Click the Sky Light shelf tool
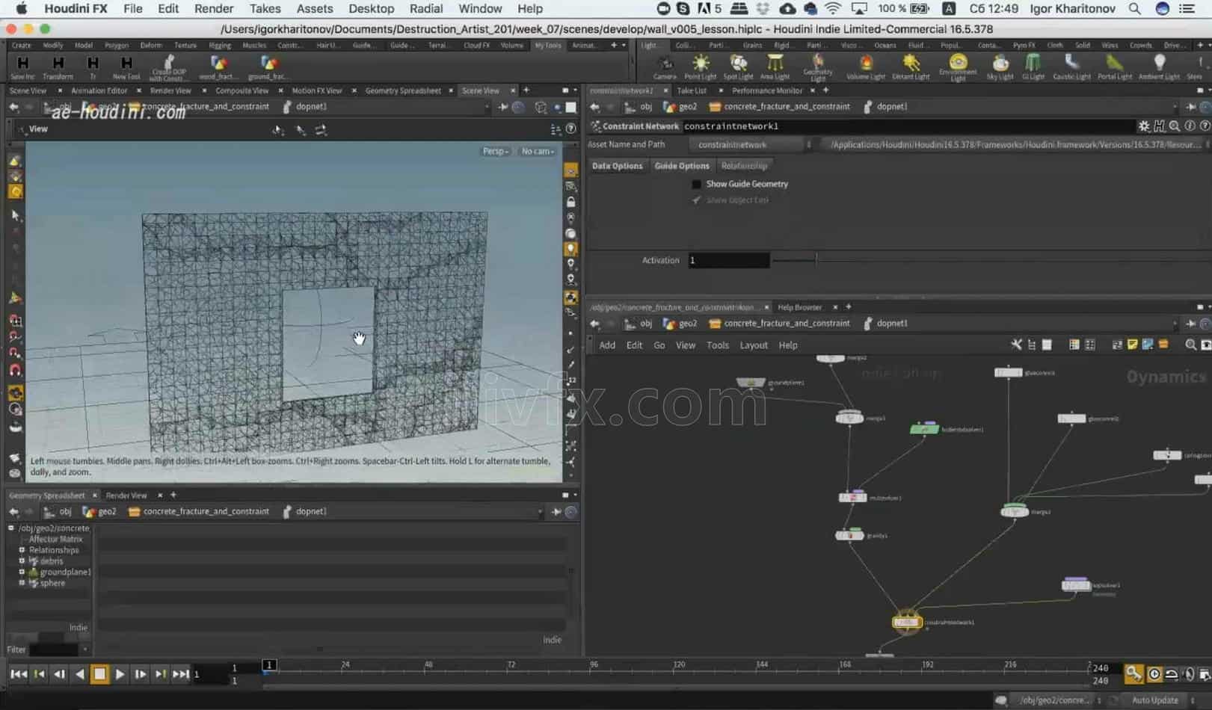 (x=1000, y=66)
